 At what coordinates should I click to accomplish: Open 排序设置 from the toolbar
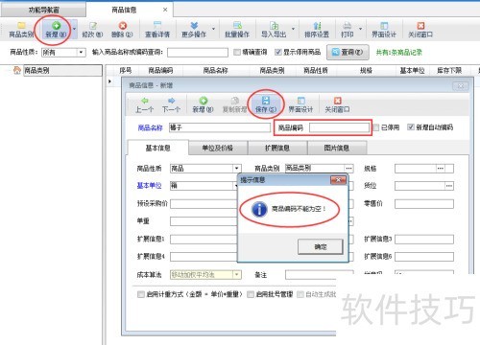317,30
